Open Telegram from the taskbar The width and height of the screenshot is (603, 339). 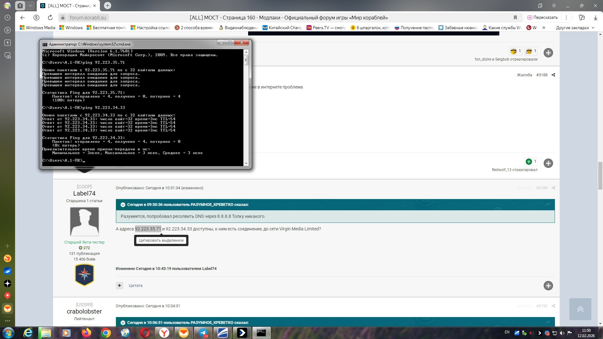[x=203, y=333]
